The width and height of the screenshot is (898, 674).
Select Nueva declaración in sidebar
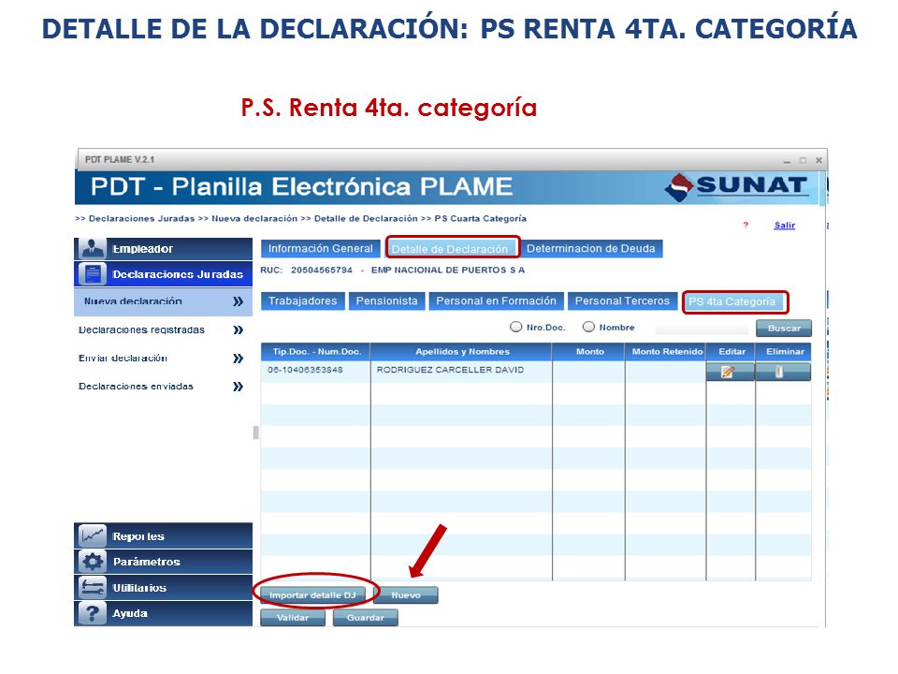pos(163,302)
